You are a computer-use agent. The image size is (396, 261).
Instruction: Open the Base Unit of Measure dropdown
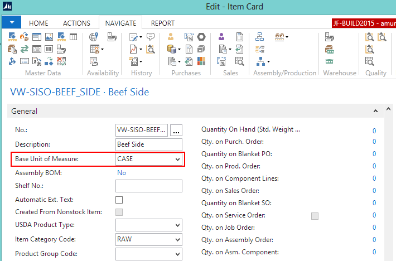coord(178,159)
